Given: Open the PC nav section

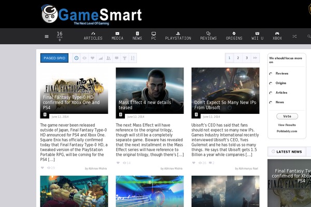Looking at the screenshot, I should (x=153, y=36).
